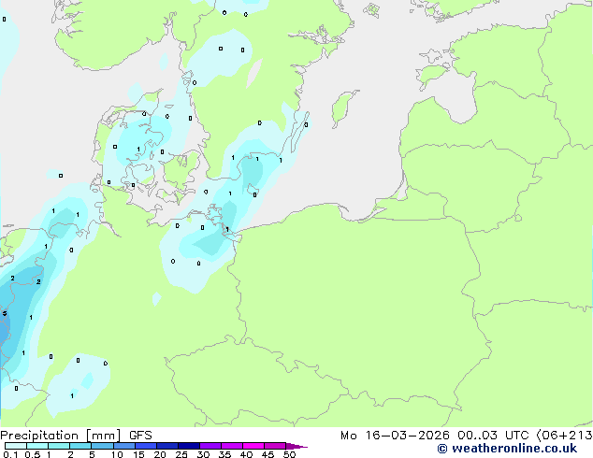The height and width of the screenshot is (458, 593).
Task: Click the '0.5' legend scale label
Action: tap(33, 454)
